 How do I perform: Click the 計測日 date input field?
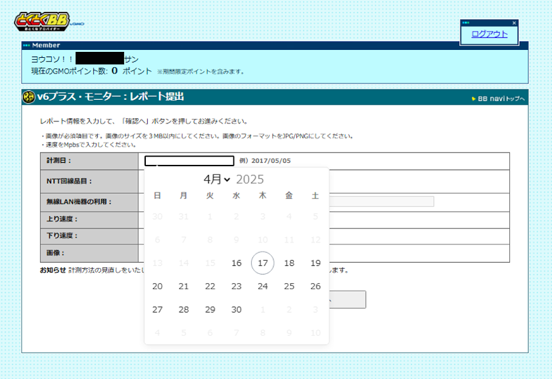click(x=189, y=160)
